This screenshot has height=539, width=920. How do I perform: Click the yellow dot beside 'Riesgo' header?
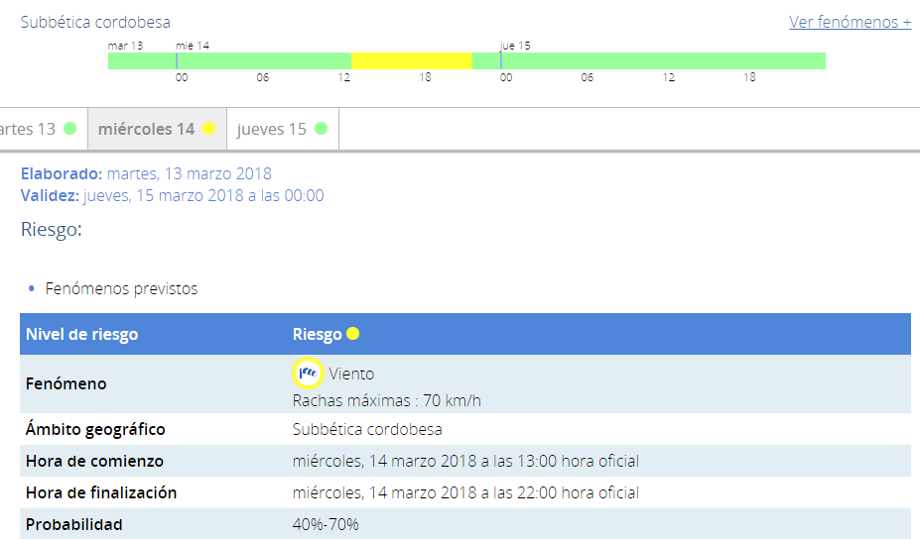tap(352, 333)
